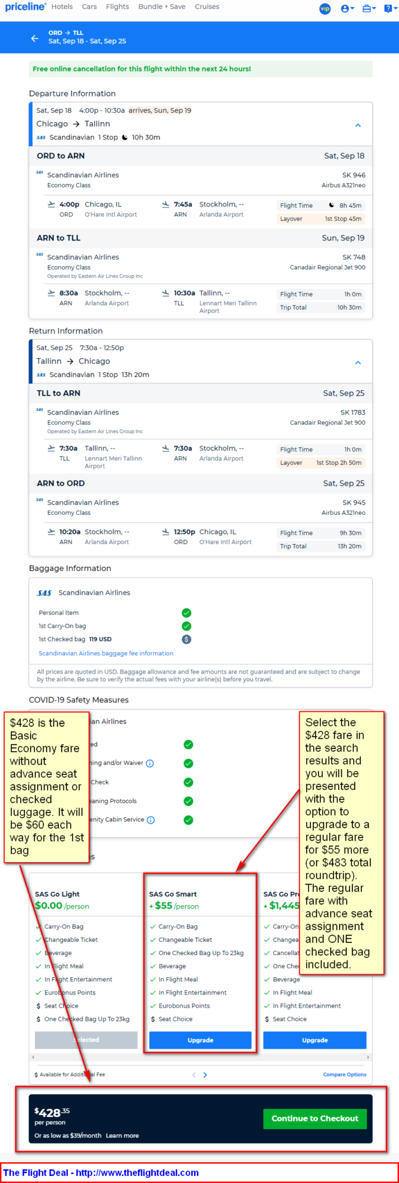Click the dollar icon for 1st Checked bag
The width and height of the screenshot is (399, 1183).
pyautogui.click(x=186, y=639)
